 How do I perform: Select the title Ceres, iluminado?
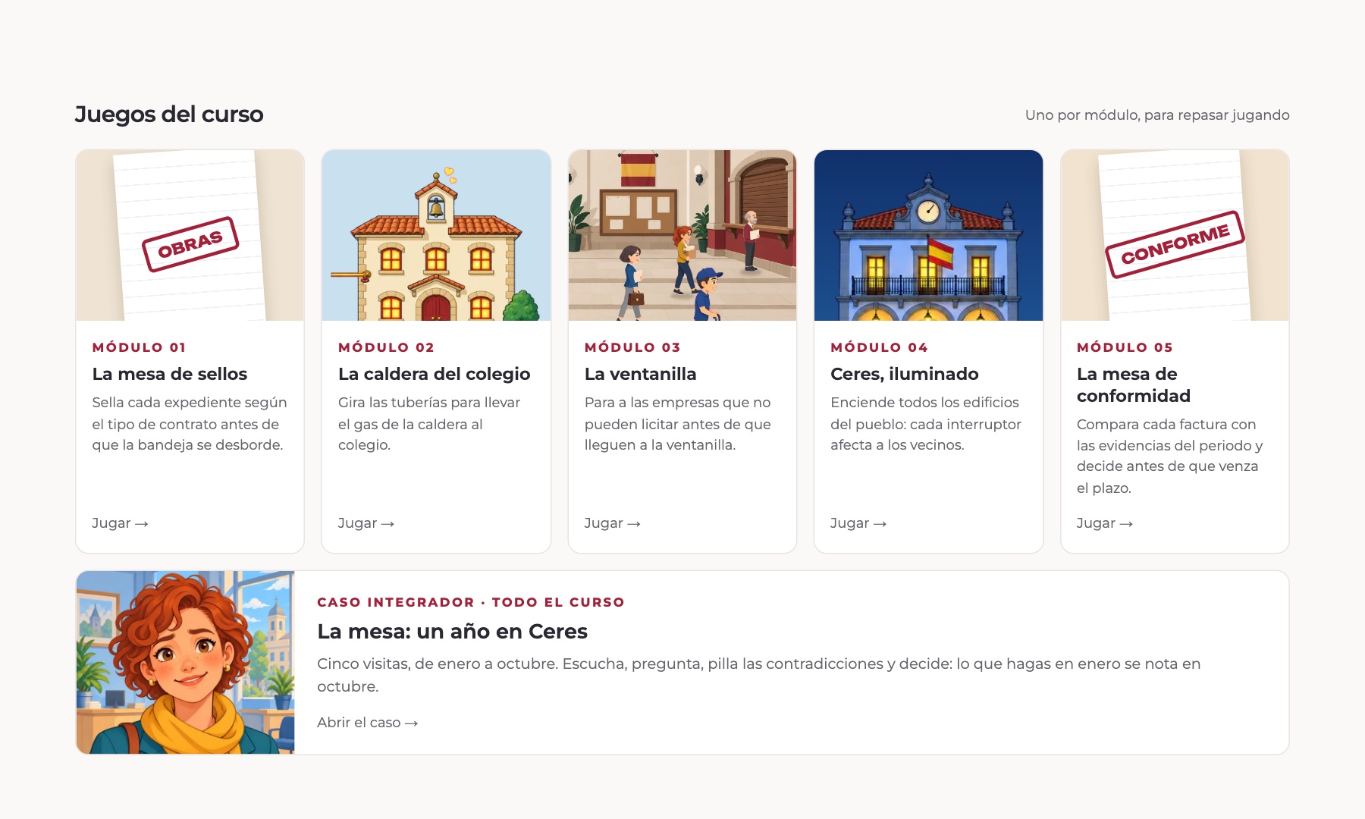(x=905, y=374)
